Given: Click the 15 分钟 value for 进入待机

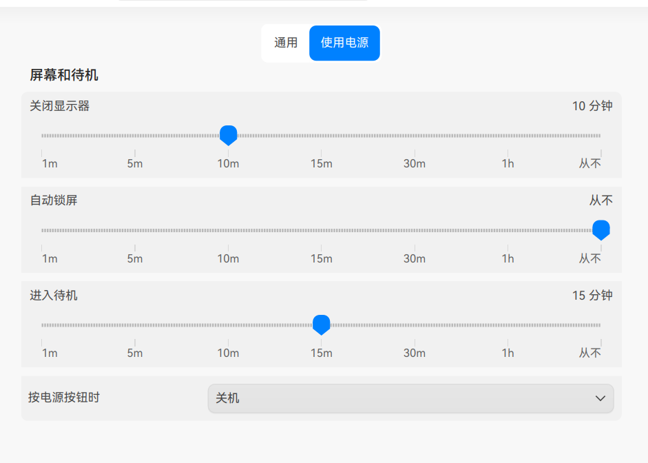Looking at the screenshot, I should [592, 296].
